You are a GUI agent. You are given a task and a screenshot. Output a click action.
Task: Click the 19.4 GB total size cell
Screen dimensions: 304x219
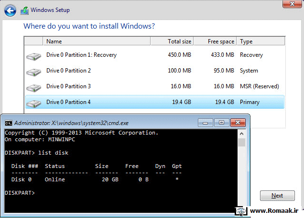pyautogui.click(x=182, y=102)
